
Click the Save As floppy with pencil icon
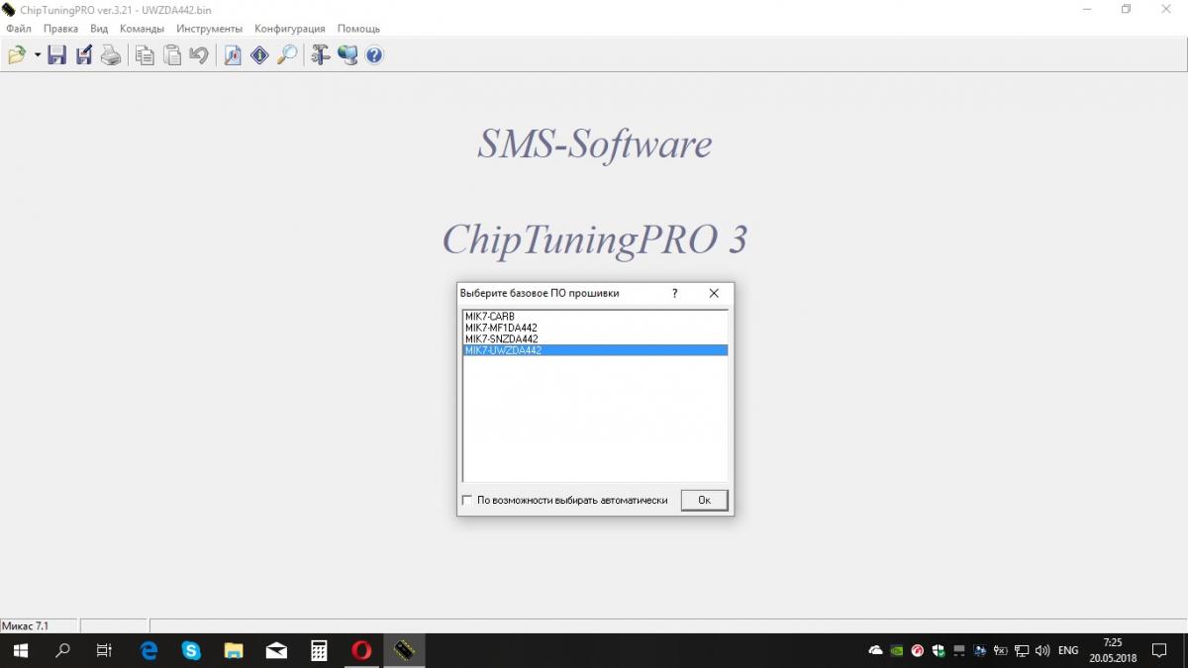click(x=84, y=55)
